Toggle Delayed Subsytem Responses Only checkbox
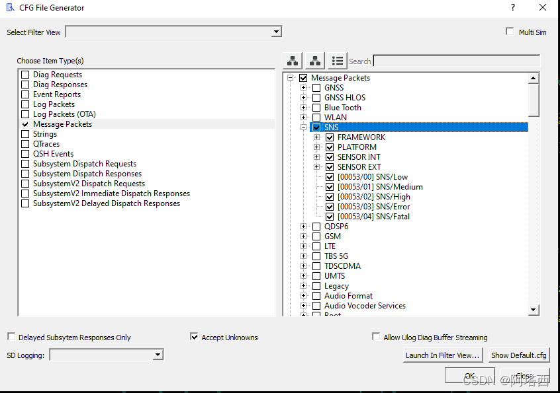Image resolution: width=560 pixels, height=393 pixels. pos(11,337)
